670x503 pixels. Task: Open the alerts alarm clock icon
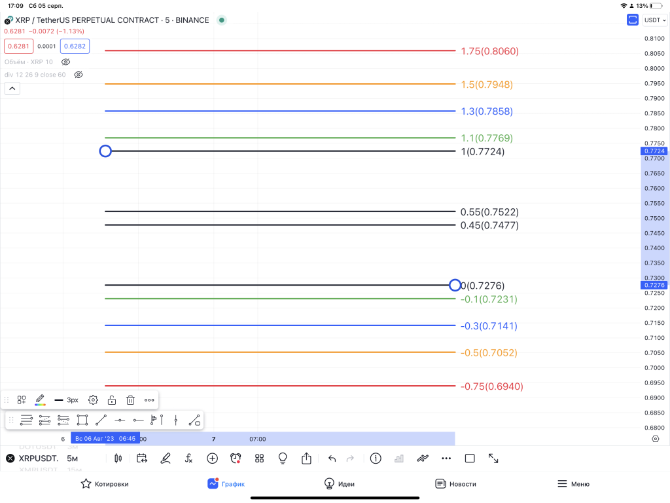click(x=236, y=458)
